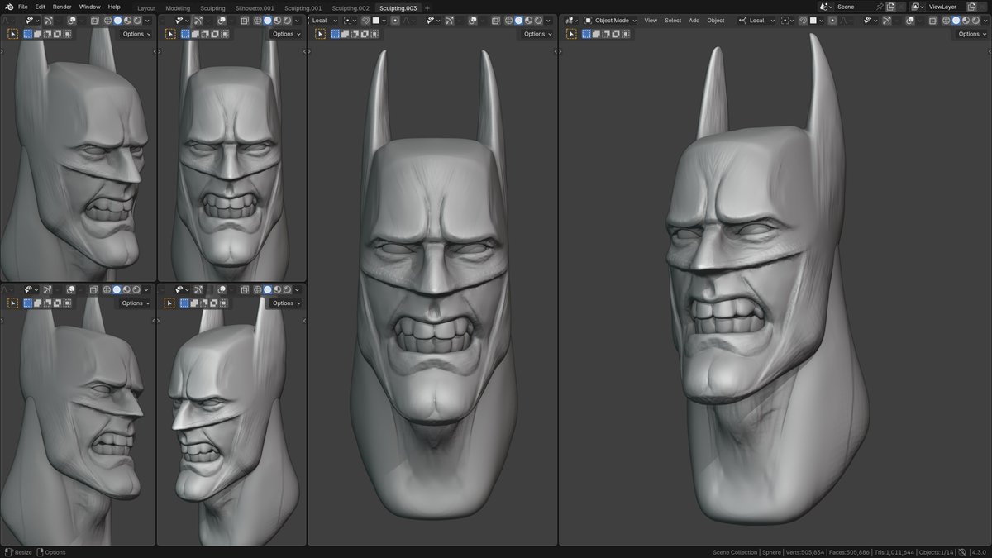
Task: Open proportional falloff dropdown in right viewport
Action: coord(847,21)
